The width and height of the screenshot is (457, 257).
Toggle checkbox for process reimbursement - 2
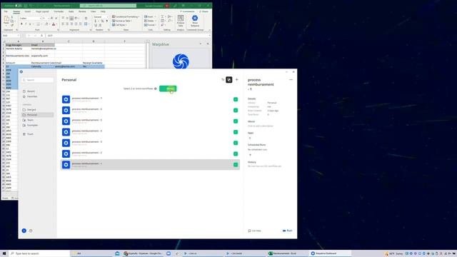[x=236, y=154]
